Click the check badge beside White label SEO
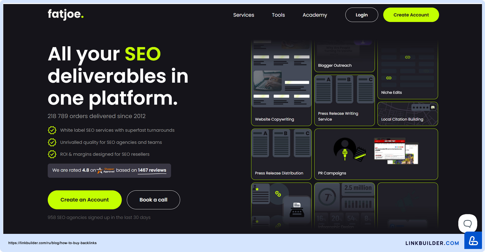The width and height of the screenshot is (485, 252). [52, 130]
